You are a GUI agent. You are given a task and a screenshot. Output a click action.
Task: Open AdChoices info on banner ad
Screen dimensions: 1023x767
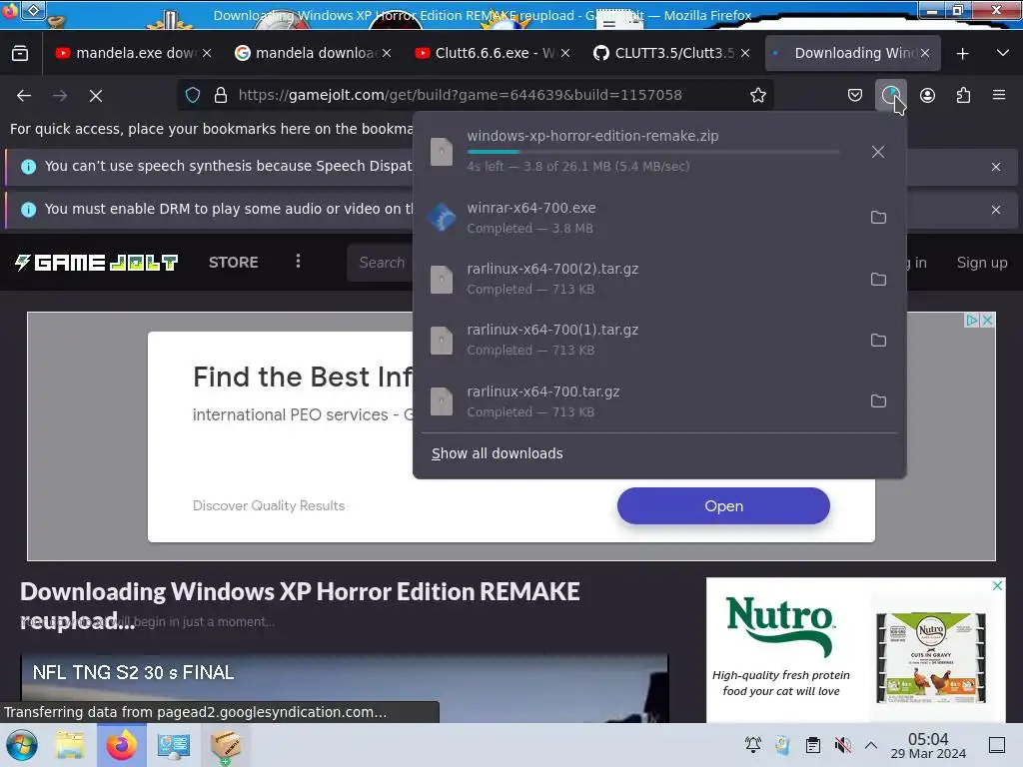[972, 321]
